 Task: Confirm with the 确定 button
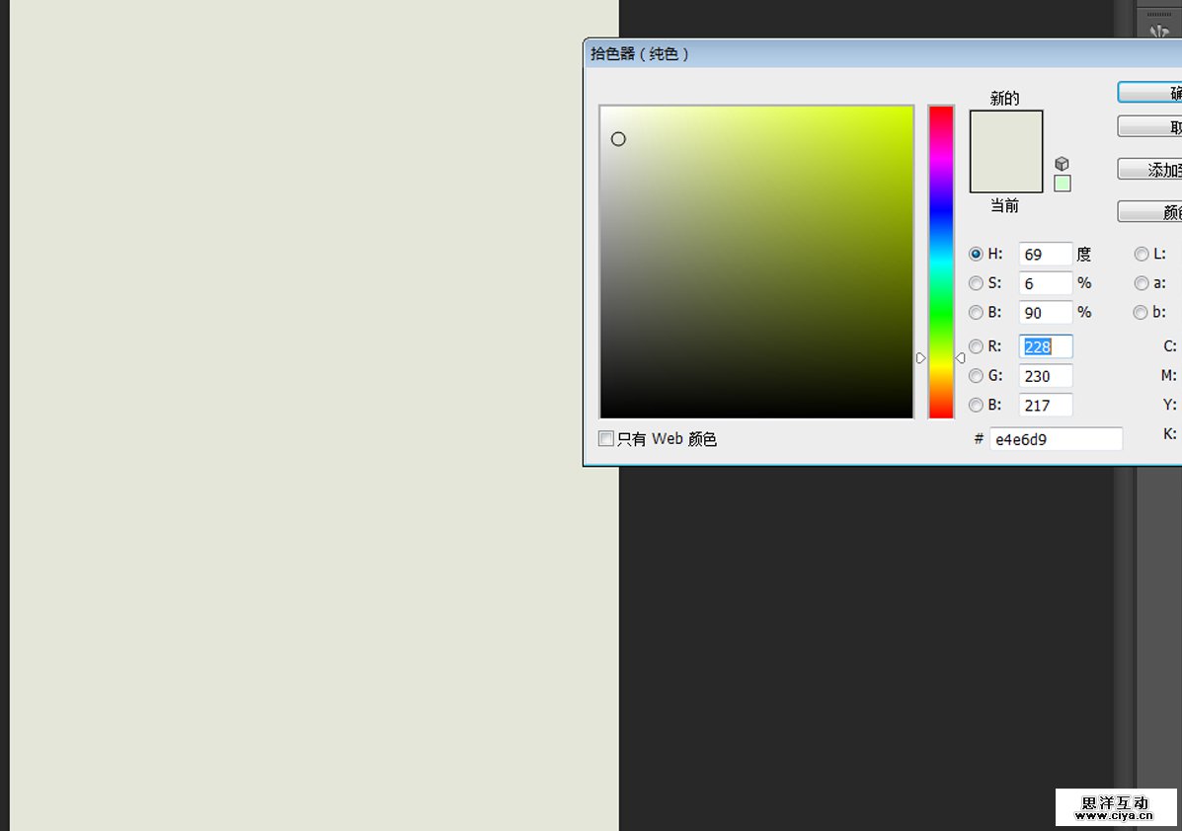[x=1148, y=93]
